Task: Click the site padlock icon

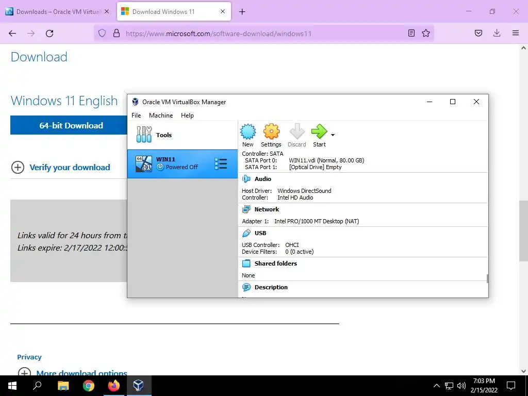Action: tap(117, 33)
